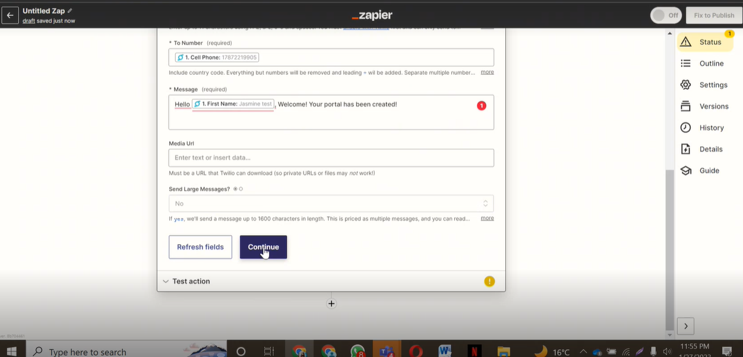Image resolution: width=743 pixels, height=357 pixels.
Task: Open Opera browser taskbar icon
Action: coord(416,351)
